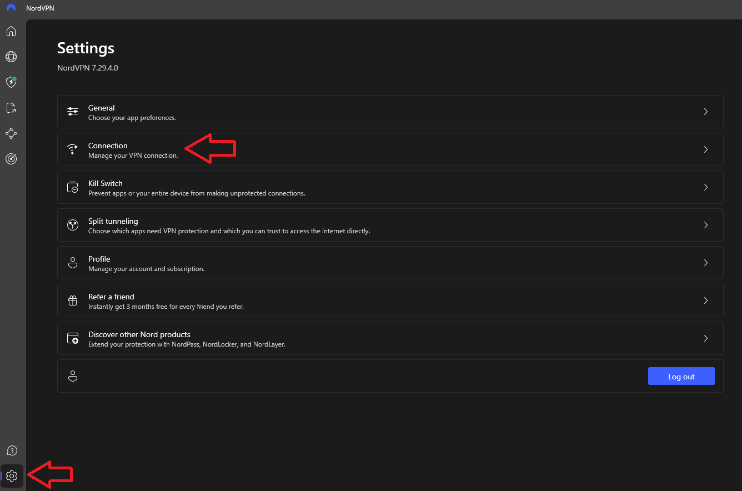The height and width of the screenshot is (491, 742).
Task: Expand the Refer a friend row chevron
Action: point(706,300)
